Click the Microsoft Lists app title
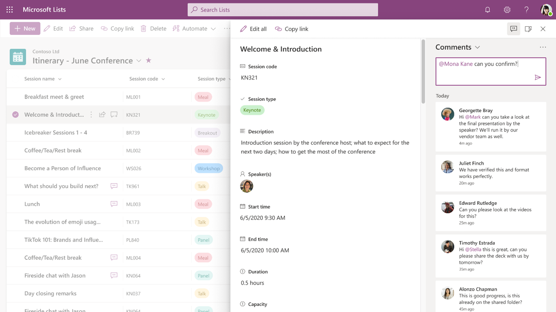The width and height of the screenshot is (556, 312). (x=44, y=10)
